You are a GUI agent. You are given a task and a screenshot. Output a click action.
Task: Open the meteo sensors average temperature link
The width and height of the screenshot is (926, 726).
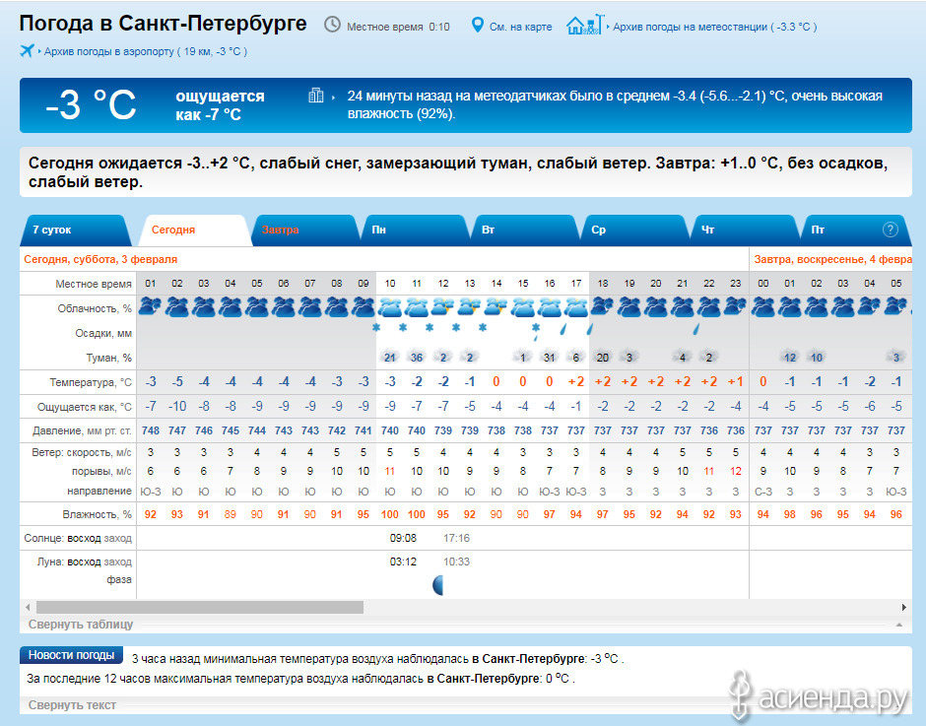point(614,104)
